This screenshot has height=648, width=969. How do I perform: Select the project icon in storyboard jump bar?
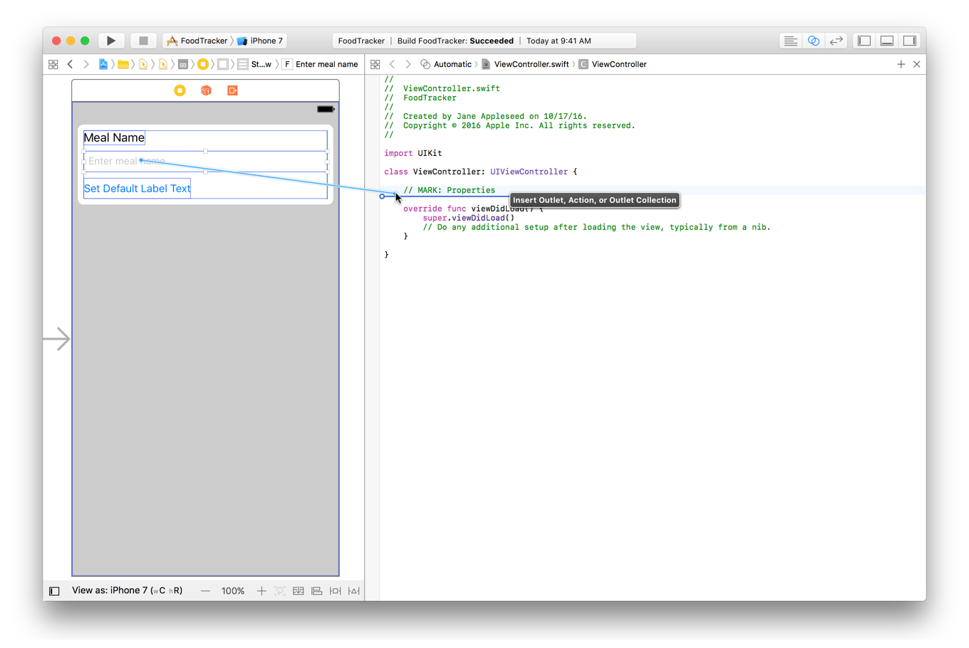103,64
